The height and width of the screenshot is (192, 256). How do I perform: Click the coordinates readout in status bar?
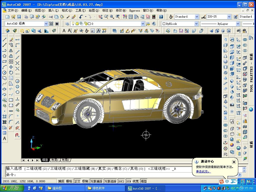(x=29, y=181)
